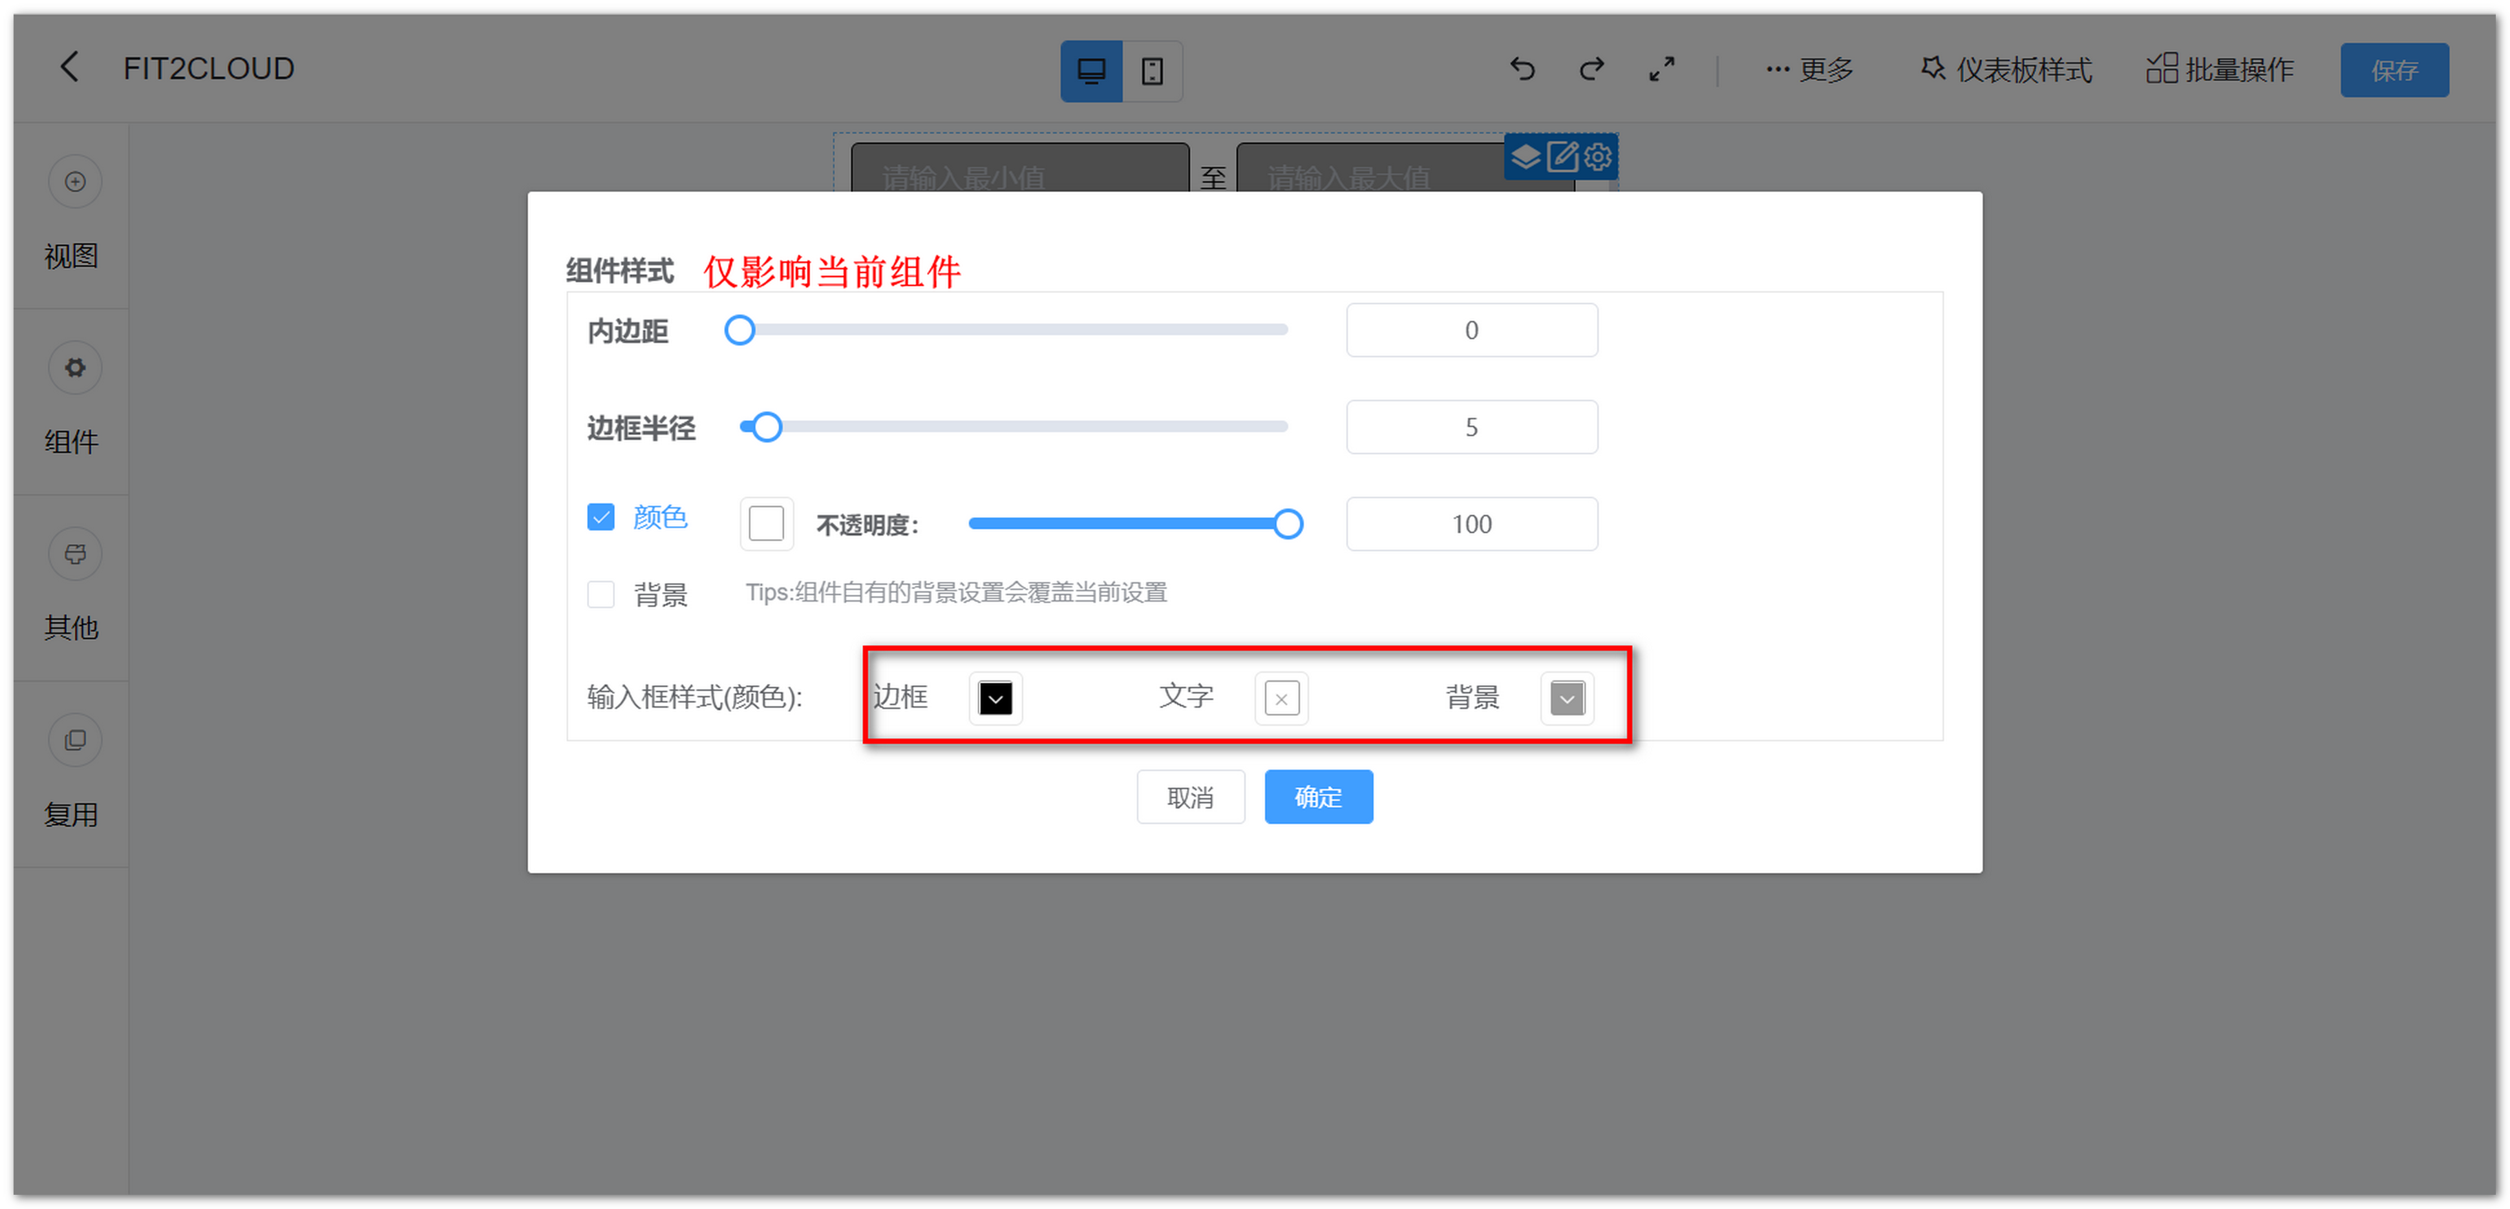
Task: Open the empty 文字 color picker
Action: tap(1281, 697)
